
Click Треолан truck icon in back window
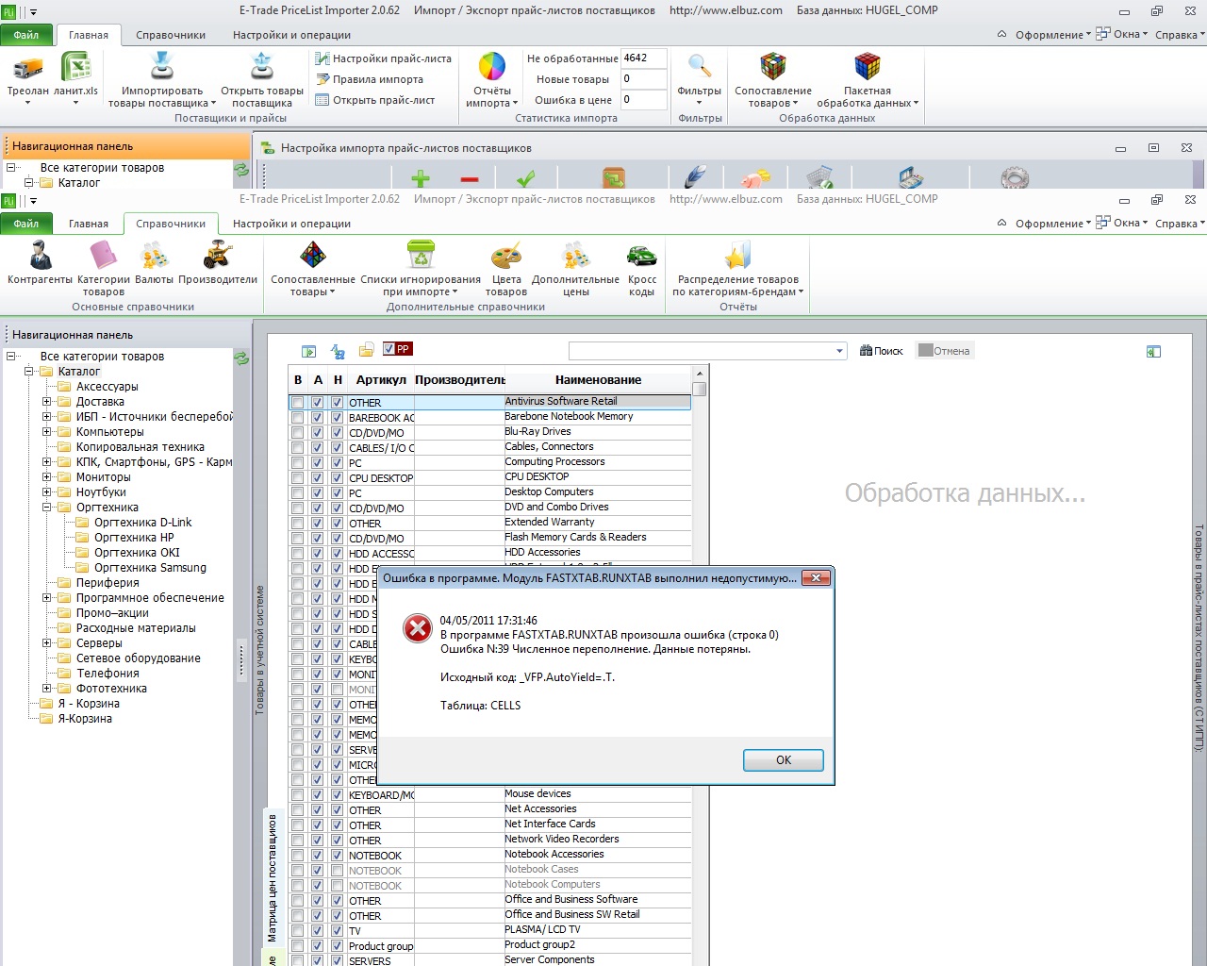27,67
